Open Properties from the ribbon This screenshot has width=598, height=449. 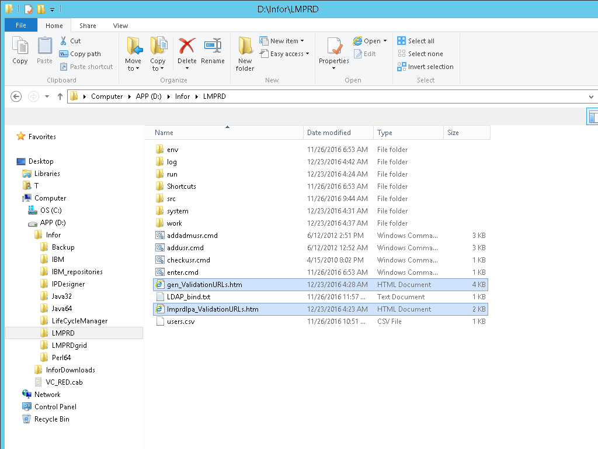pos(334,50)
